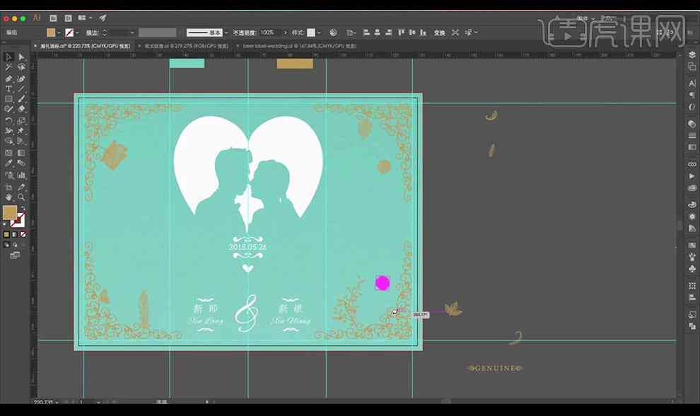
Task: Select the Magic Wand tool
Action: click(x=8, y=67)
